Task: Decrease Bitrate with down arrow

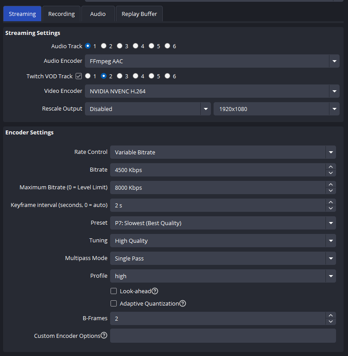Action: coord(331,173)
